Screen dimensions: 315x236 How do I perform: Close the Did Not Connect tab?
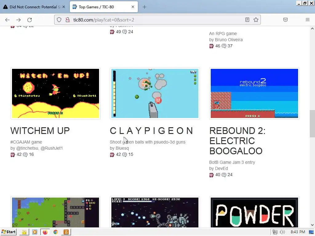tap(64, 7)
